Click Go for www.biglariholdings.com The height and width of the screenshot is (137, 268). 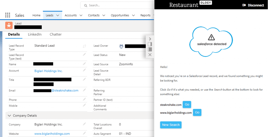[x=197, y=112]
